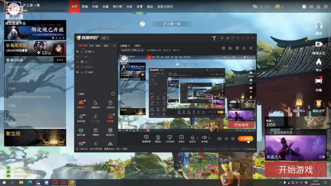Image resolution: width=331 pixels, height=186 pixels.
Task: Expand microphone options arrow
Action: click(197, 138)
